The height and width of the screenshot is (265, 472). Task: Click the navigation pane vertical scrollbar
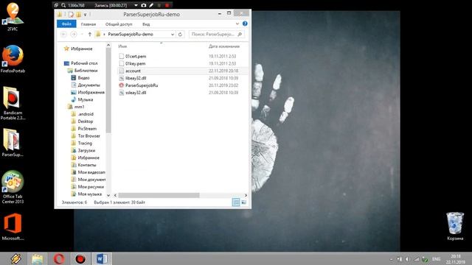[x=108, y=90]
